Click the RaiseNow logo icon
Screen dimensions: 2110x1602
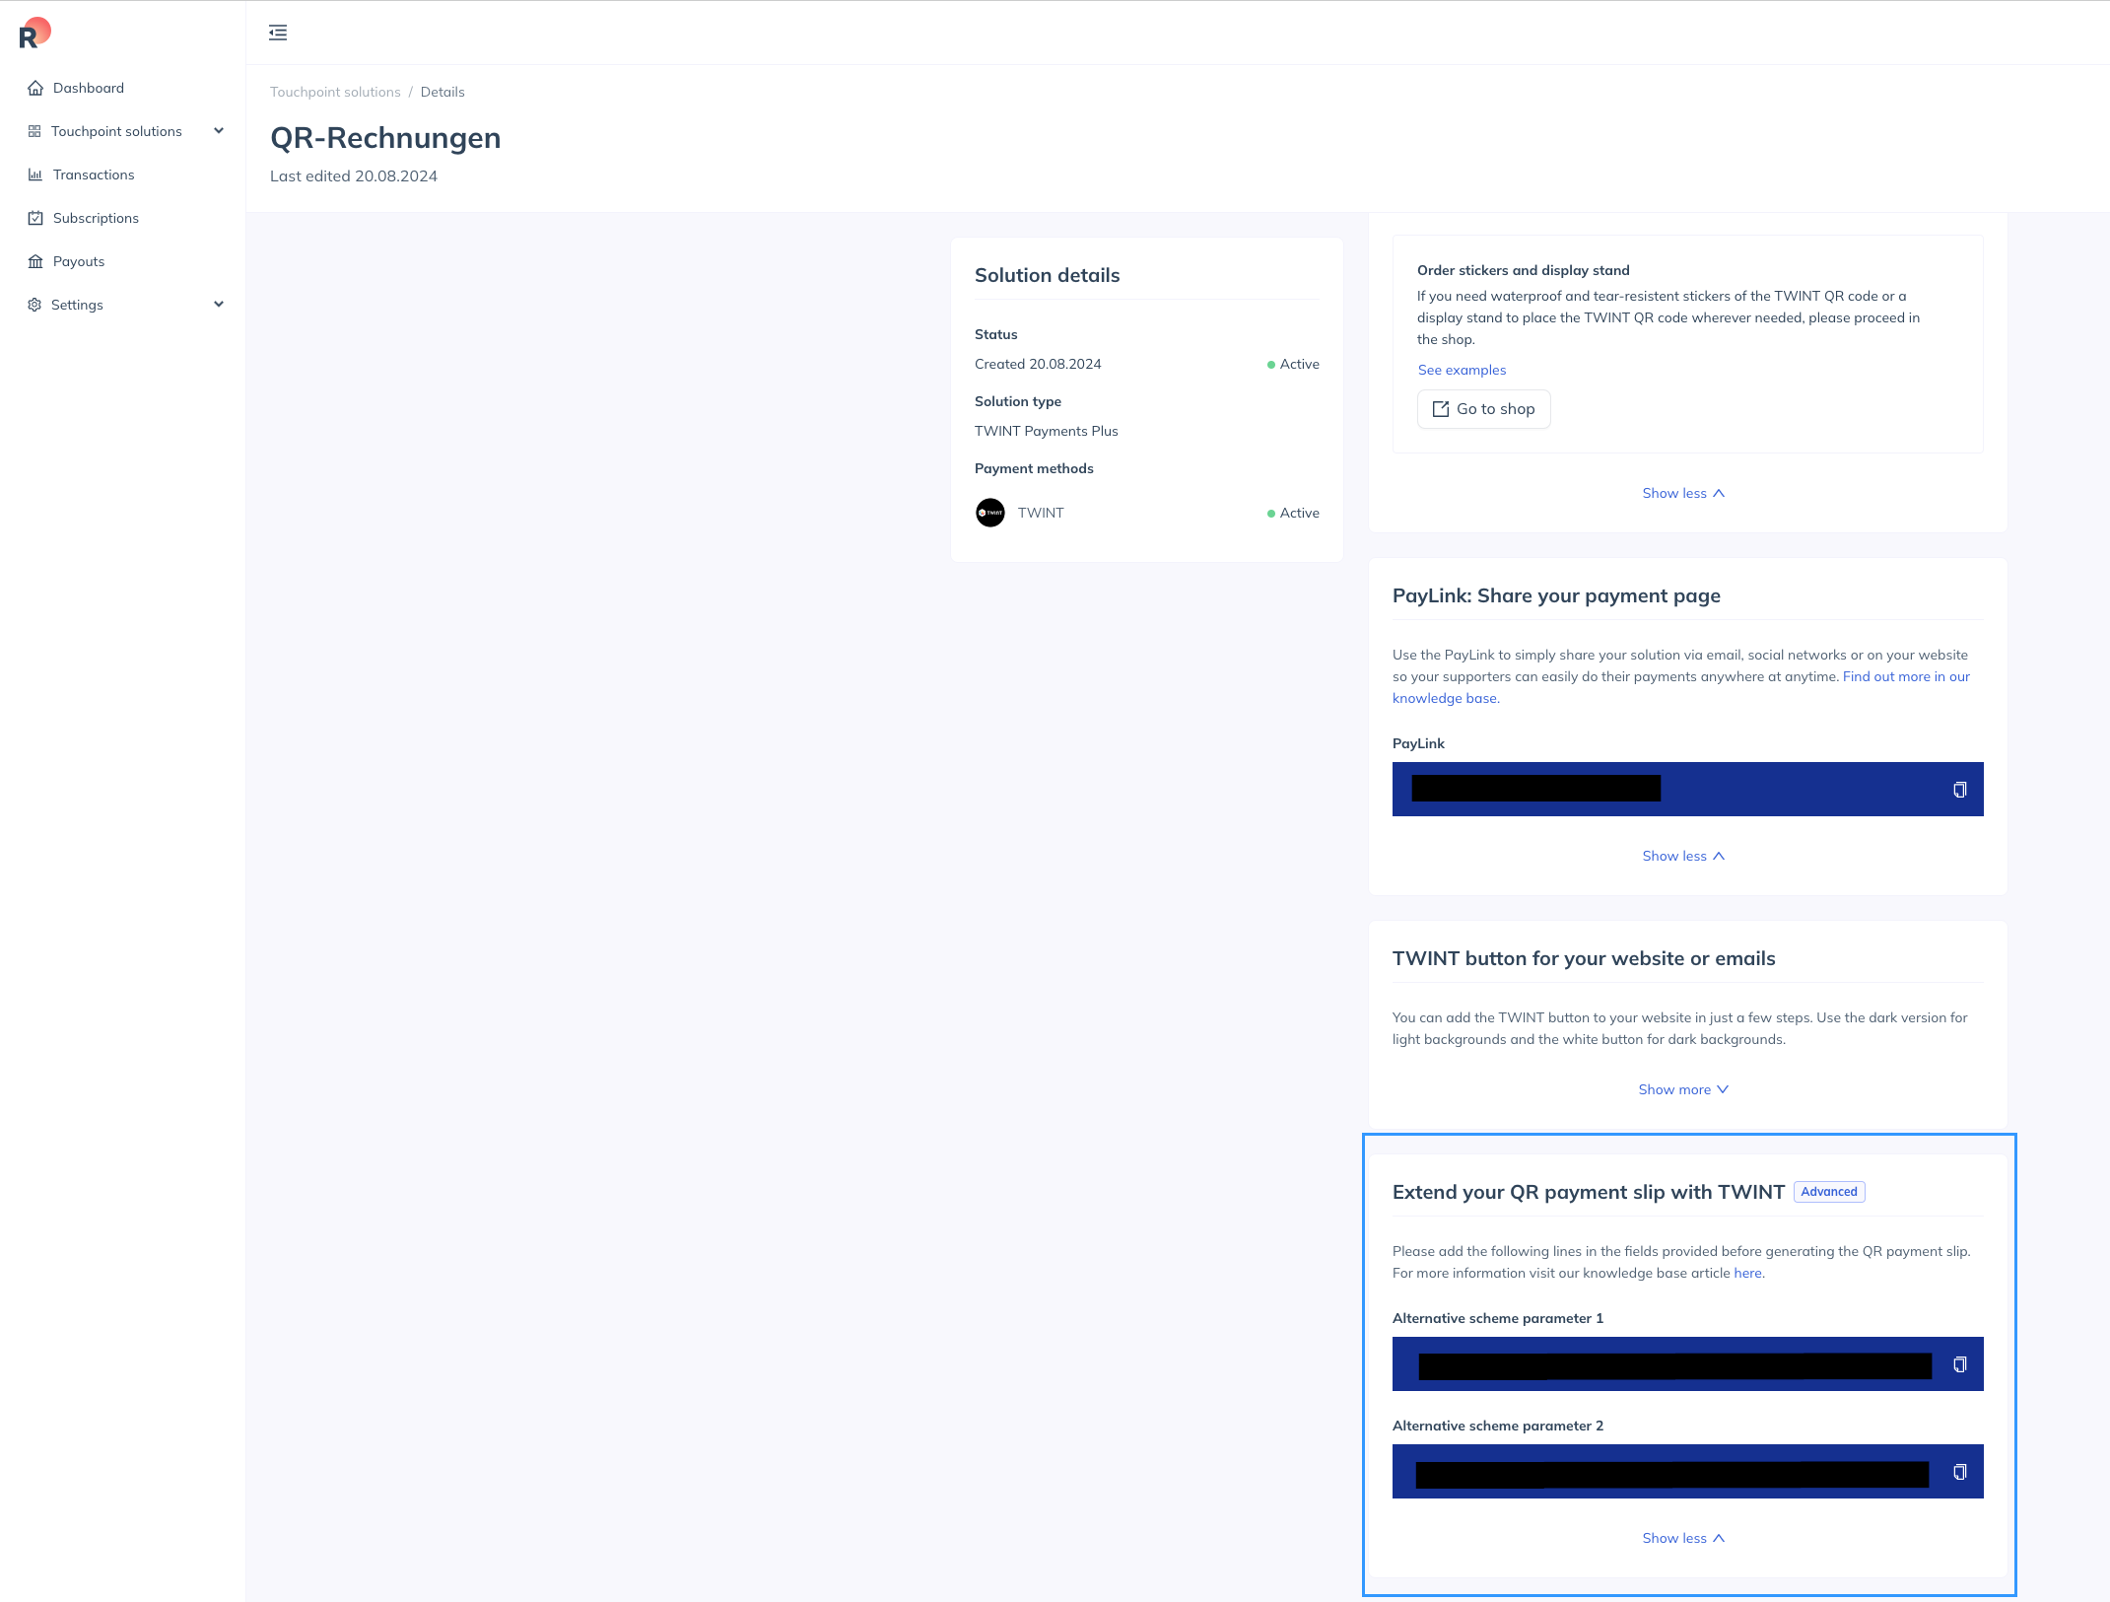(34, 33)
